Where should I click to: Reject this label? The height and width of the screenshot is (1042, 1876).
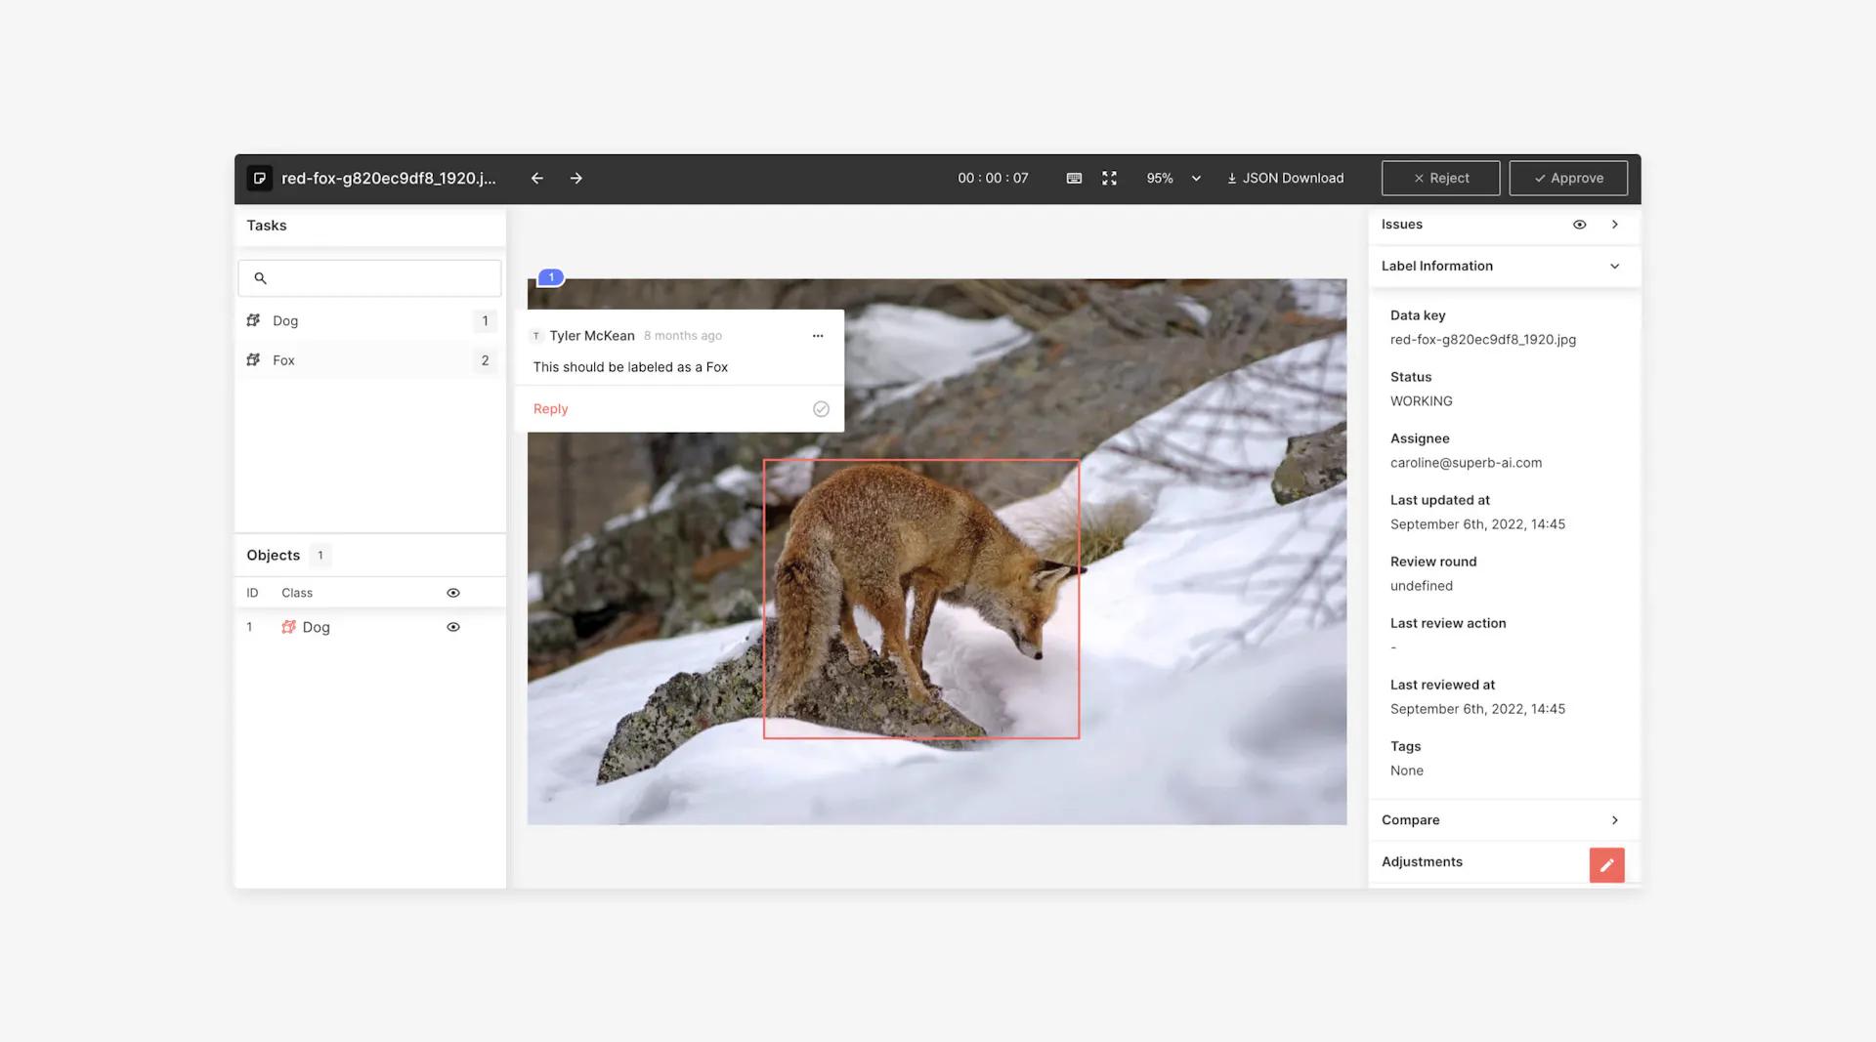click(1440, 178)
